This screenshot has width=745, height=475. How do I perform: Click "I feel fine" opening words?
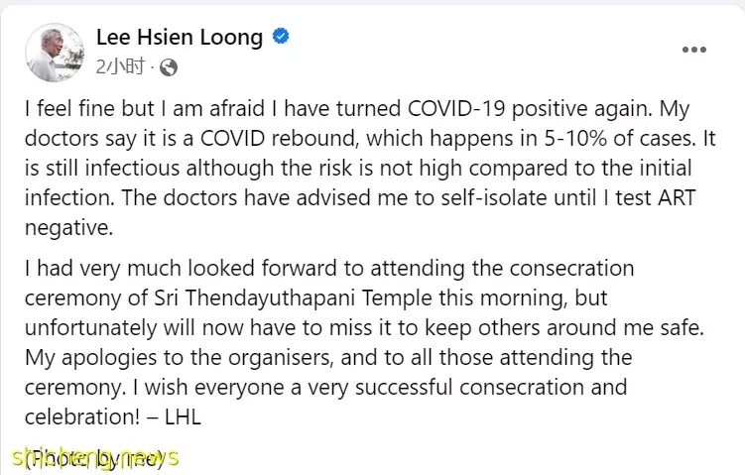(69, 109)
